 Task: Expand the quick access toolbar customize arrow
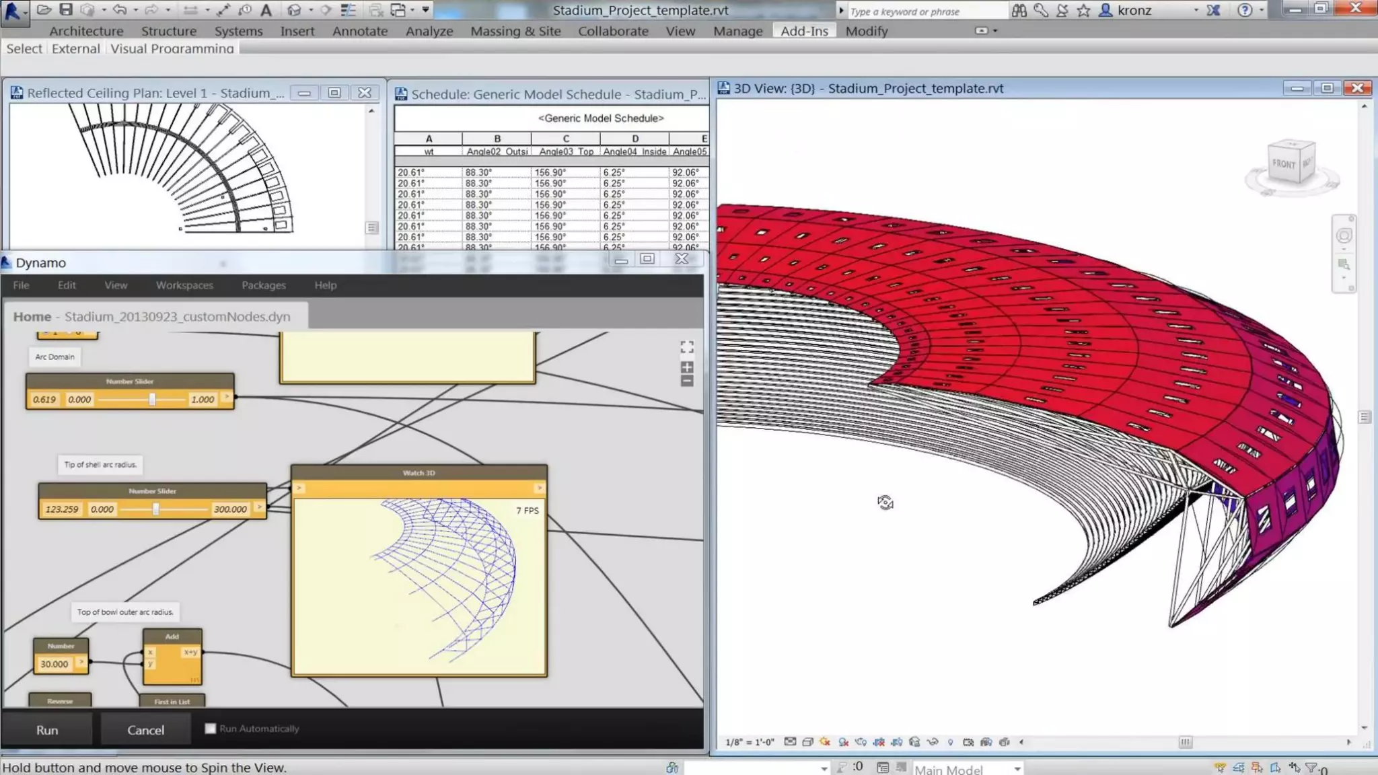coord(425,10)
